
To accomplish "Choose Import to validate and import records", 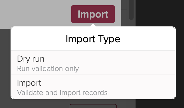I will tap(93, 87).
